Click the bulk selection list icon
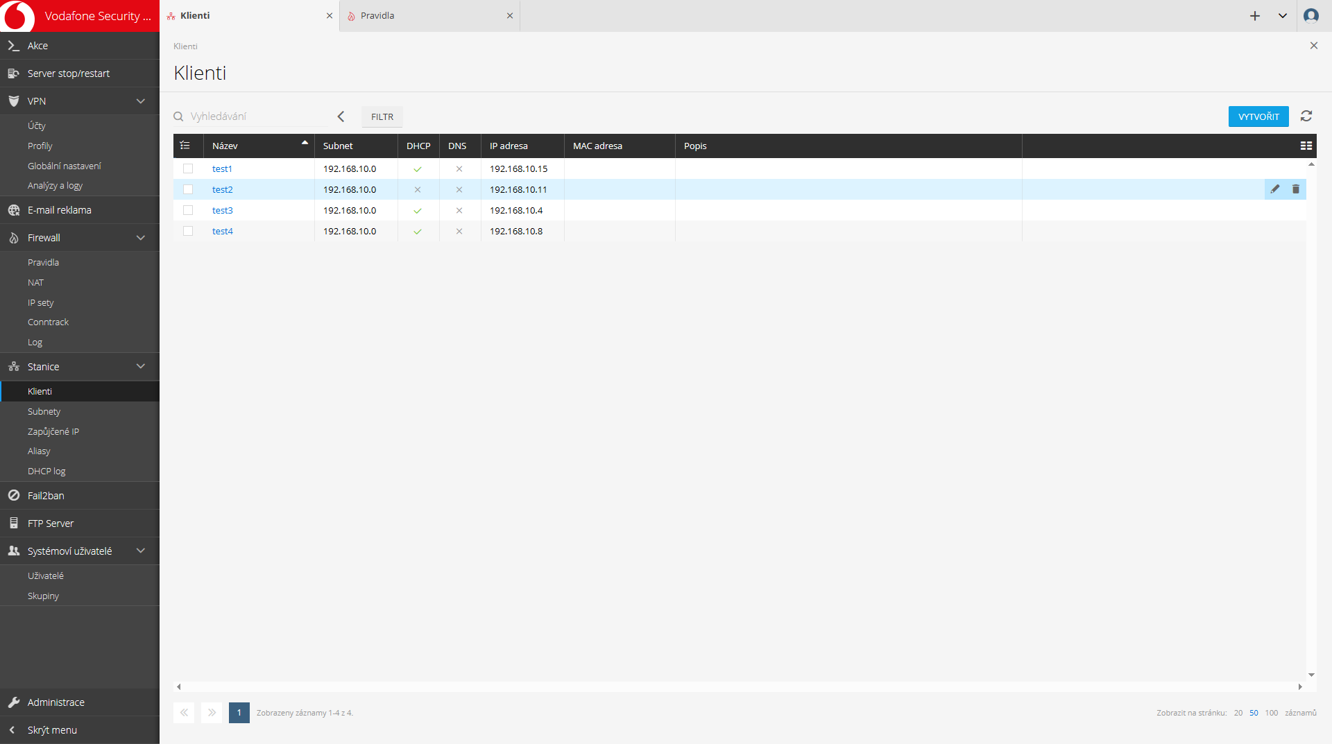This screenshot has height=744, width=1332. [185, 146]
